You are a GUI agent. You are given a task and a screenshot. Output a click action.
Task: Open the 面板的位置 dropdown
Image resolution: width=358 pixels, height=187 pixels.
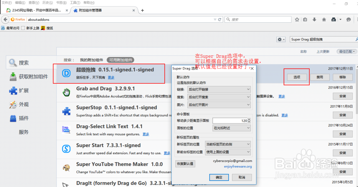232,128
